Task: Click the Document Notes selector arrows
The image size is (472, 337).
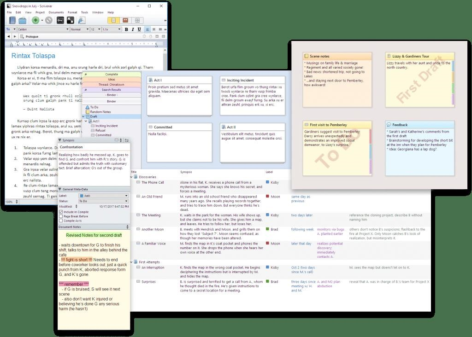Action: click(x=127, y=227)
